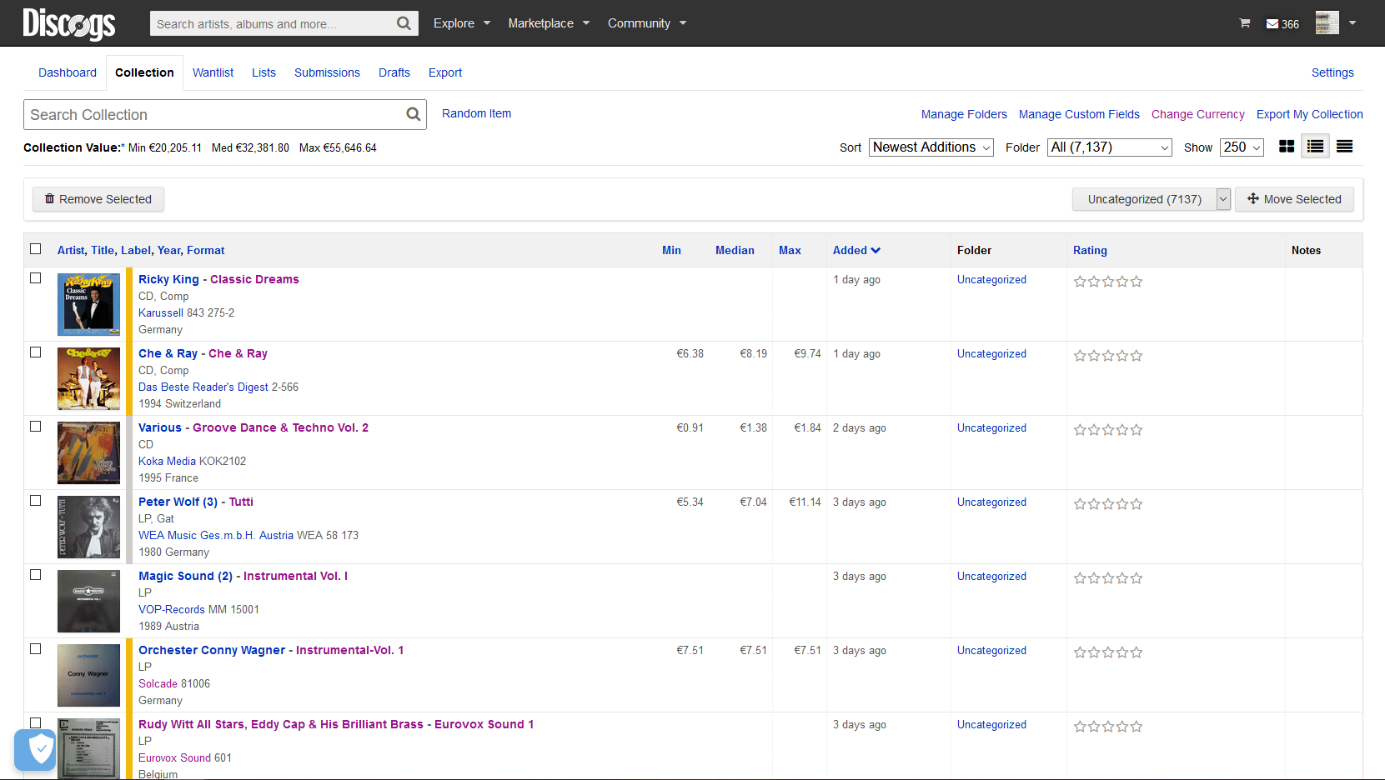Rate Eurovox Sound 1 with stars
The height and width of the screenshot is (780, 1385).
[1108, 727]
